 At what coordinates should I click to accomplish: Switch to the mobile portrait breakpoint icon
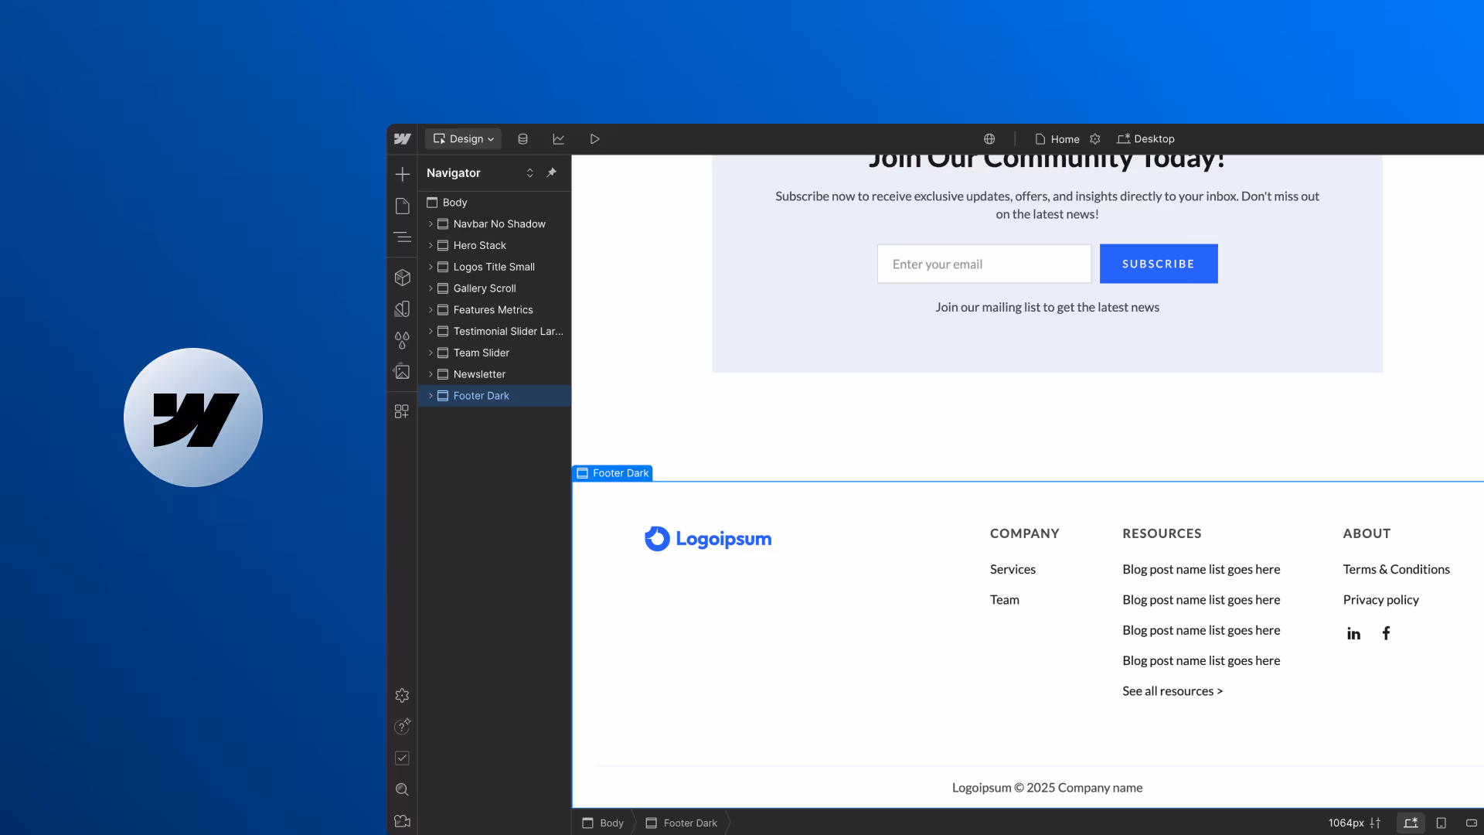1441,823
